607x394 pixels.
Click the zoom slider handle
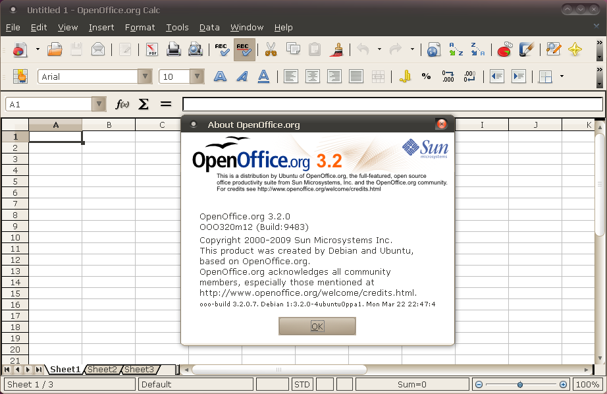(x=520, y=384)
